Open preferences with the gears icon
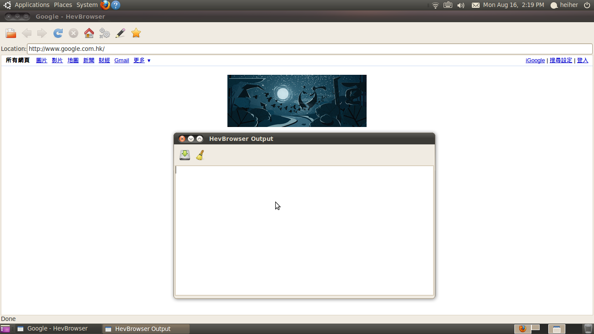This screenshot has width=594, height=334. click(x=105, y=33)
